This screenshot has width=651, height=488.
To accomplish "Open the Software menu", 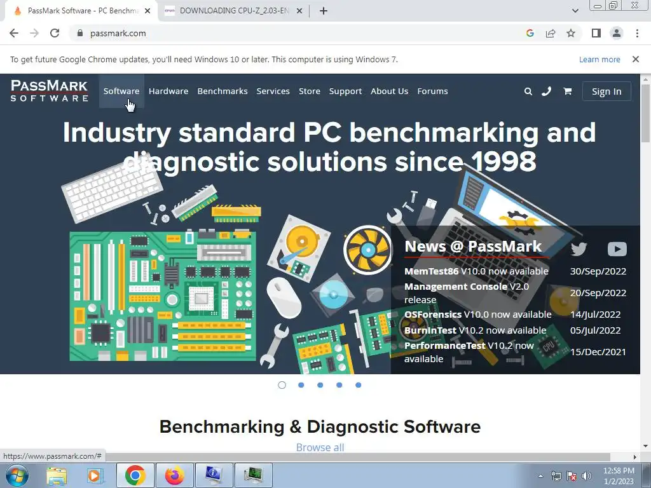I will [x=121, y=91].
